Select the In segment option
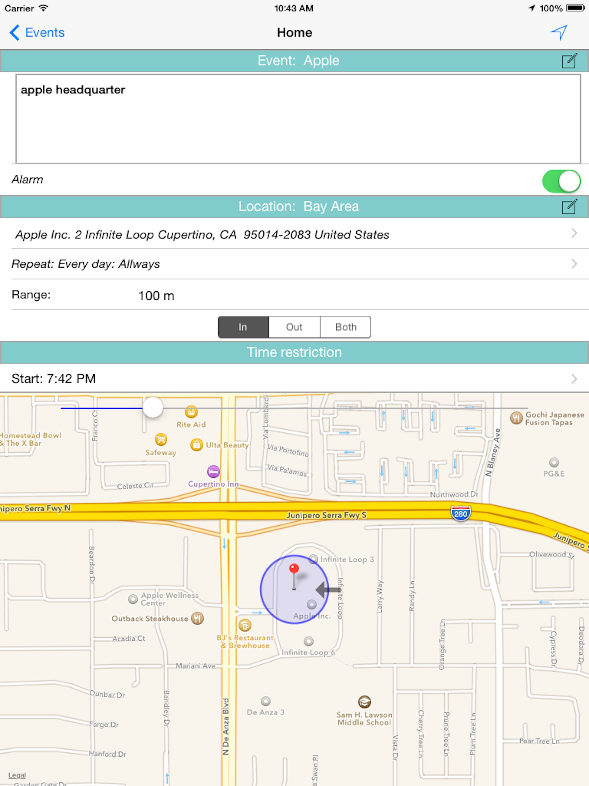The width and height of the screenshot is (589, 786). click(243, 327)
